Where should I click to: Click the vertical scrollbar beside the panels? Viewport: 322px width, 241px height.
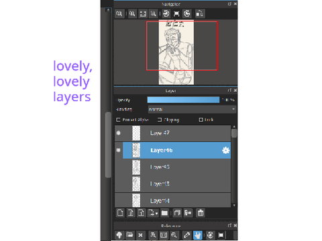click(x=108, y=145)
